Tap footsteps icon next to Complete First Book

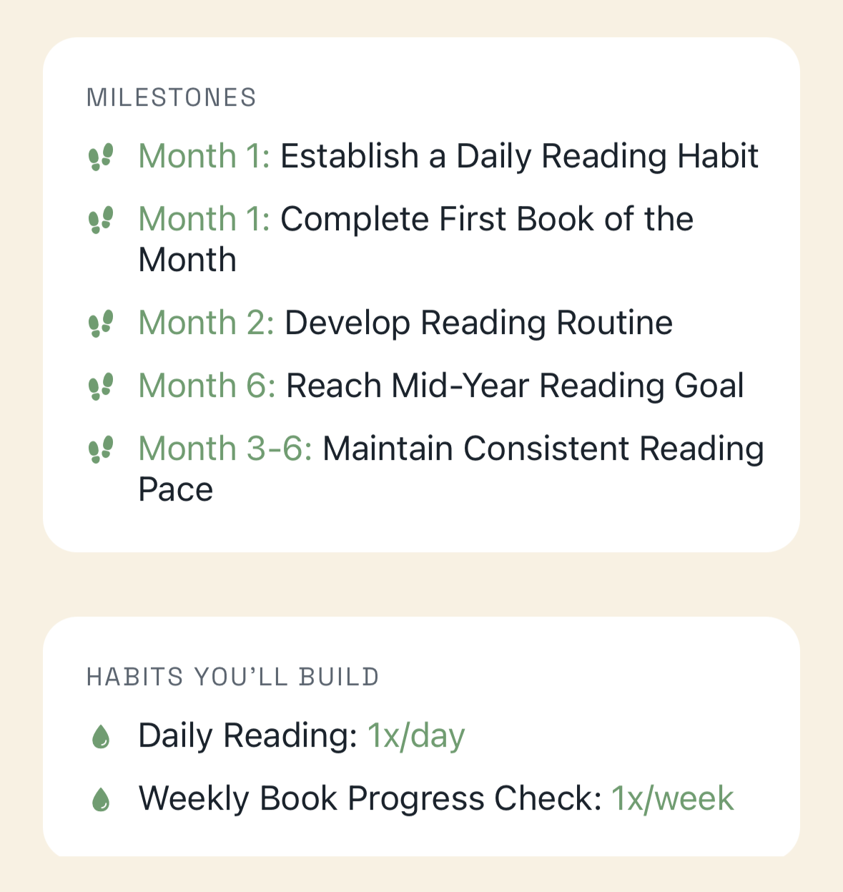tap(101, 220)
